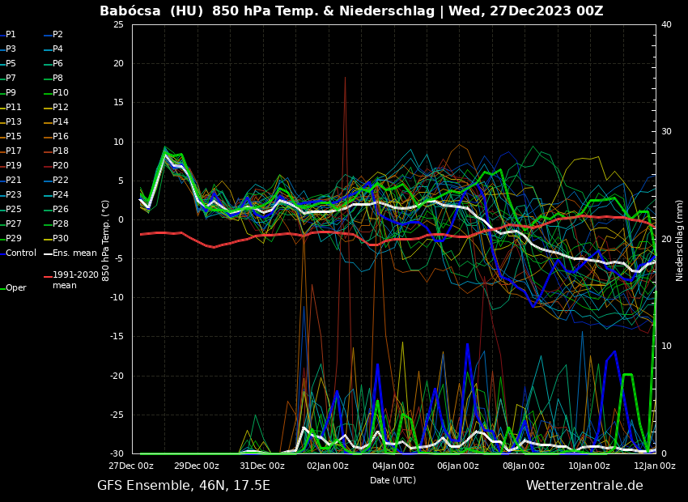Open the Wetterzentrale.de link
This screenshot has width=688, height=502.
click(x=584, y=486)
